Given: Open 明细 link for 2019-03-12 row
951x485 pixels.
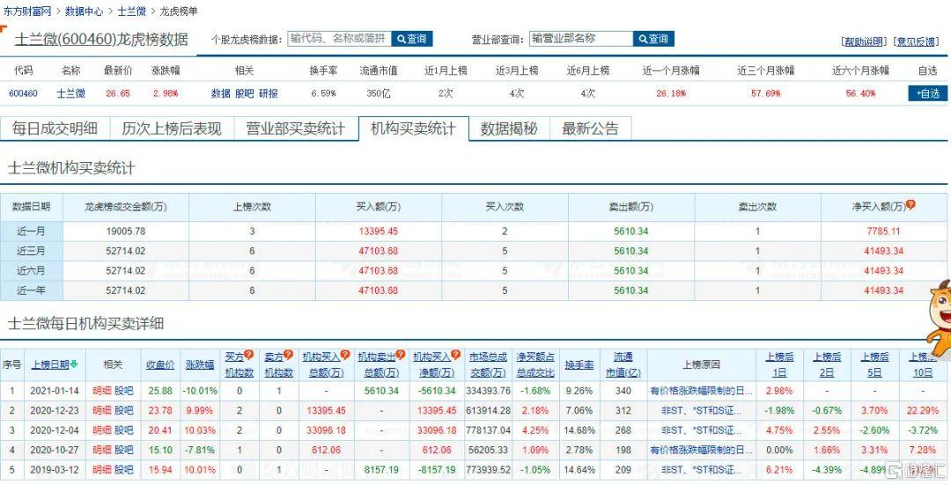Looking at the screenshot, I should coord(102,470).
